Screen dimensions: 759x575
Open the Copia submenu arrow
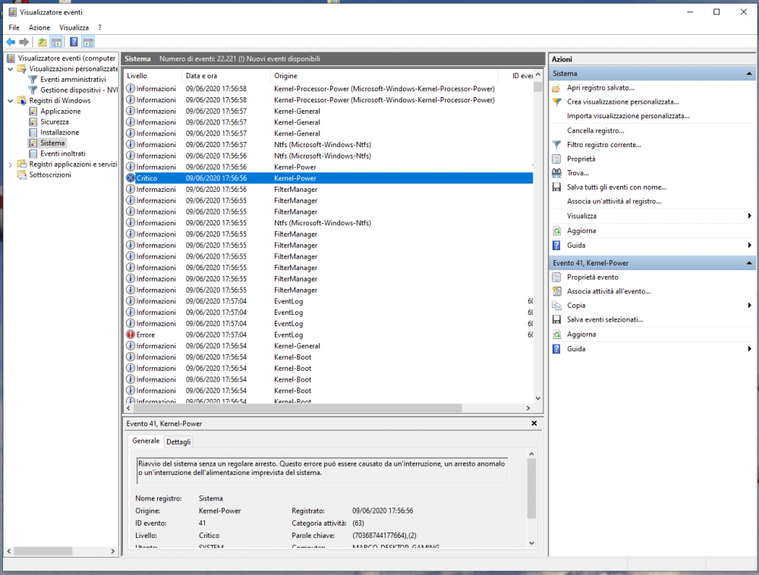(x=749, y=306)
